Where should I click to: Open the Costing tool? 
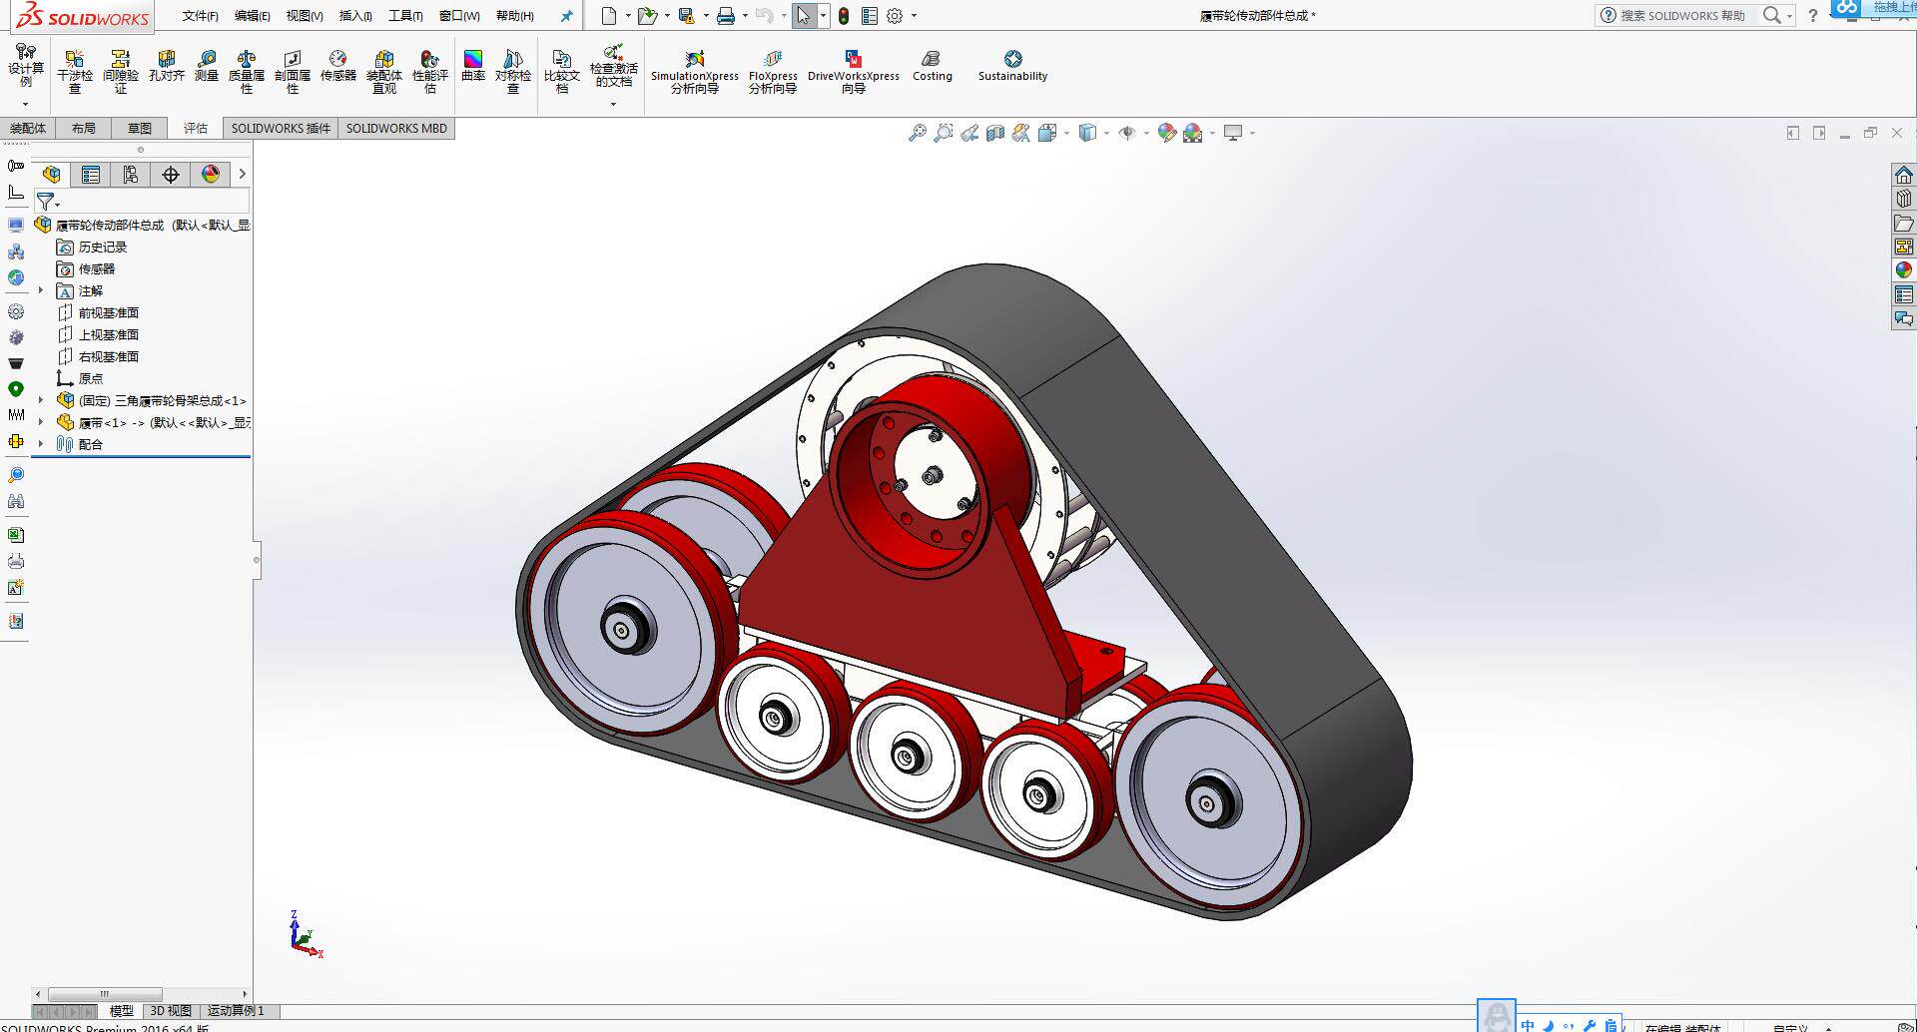coord(933,66)
